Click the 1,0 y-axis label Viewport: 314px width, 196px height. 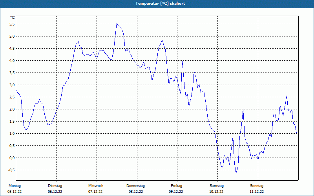12,134
